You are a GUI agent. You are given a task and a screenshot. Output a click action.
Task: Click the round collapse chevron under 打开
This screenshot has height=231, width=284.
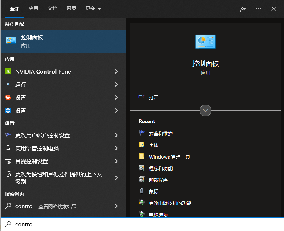(x=206, y=110)
